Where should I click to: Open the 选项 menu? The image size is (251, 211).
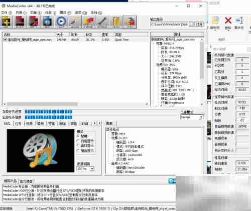pyautogui.click(x=81, y=13)
